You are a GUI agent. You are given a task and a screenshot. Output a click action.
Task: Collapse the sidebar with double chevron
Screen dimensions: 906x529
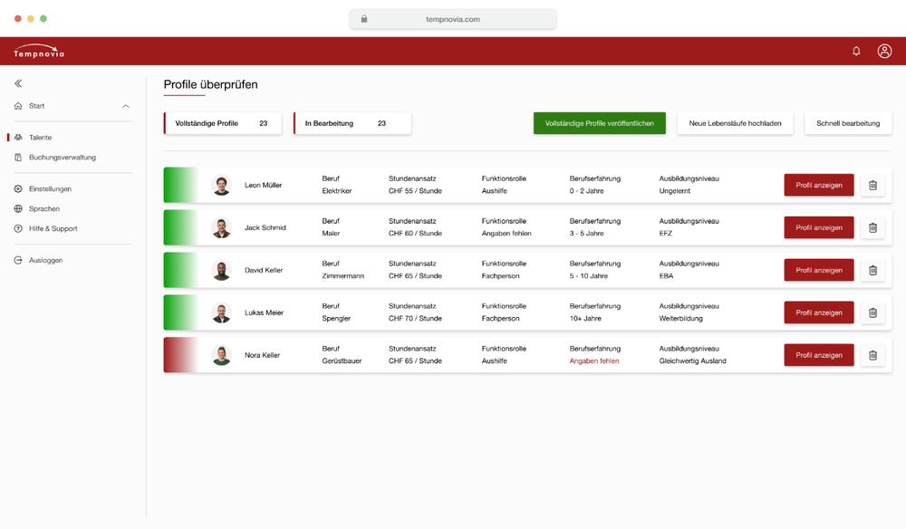[x=18, y=83]
